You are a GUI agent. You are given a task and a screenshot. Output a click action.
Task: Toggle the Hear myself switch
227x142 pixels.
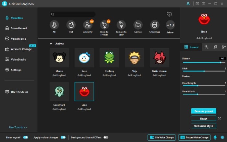(x=25, y=137)
